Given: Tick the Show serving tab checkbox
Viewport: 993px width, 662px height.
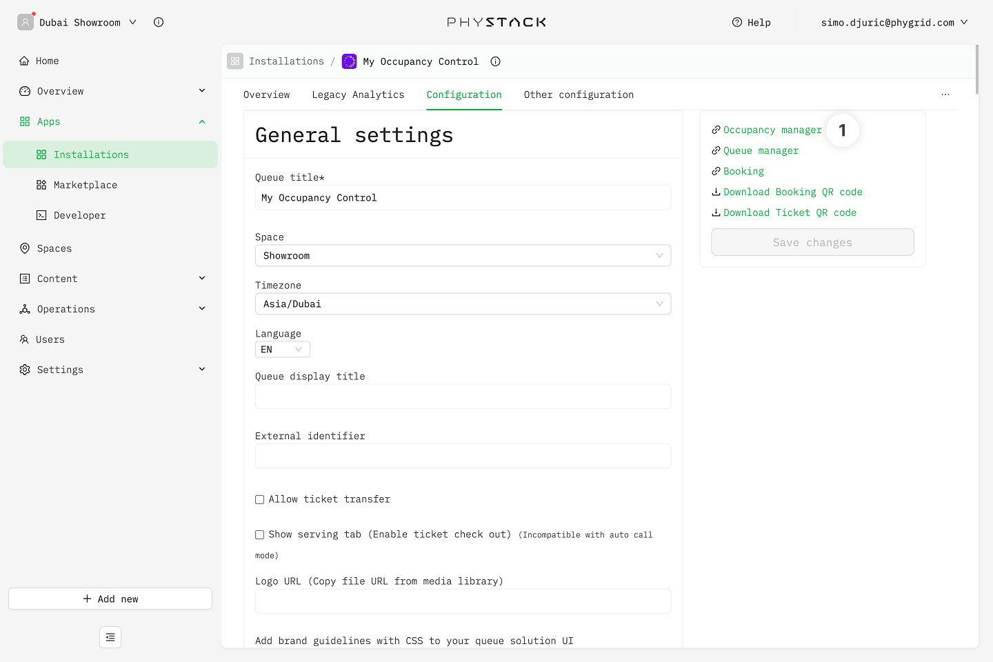Looking at the screenshot, I should coord(260,535).
